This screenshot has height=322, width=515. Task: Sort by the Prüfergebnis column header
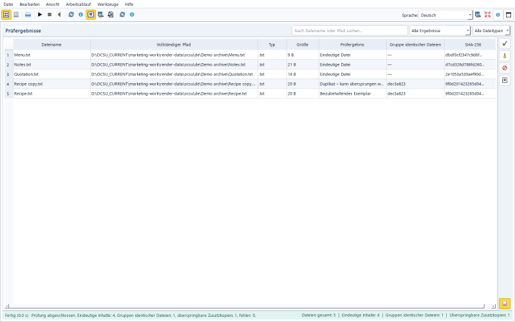click(x=353, y=44)
